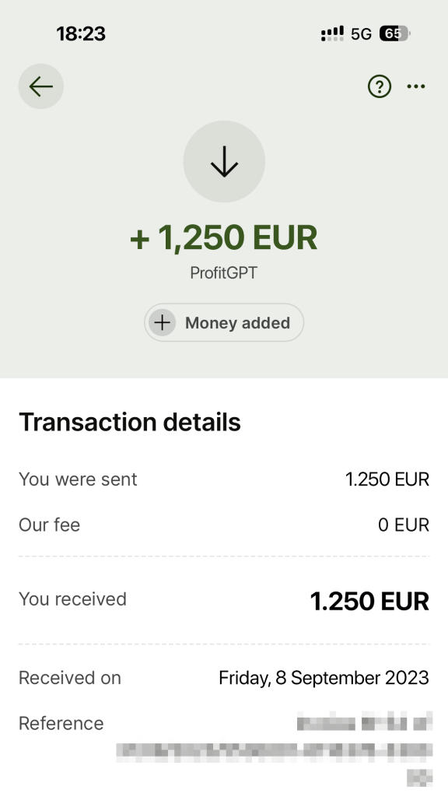The width and height of the screenshot is (448, 797).
Task: Tap the blurred Reference value
Action: 275,748
